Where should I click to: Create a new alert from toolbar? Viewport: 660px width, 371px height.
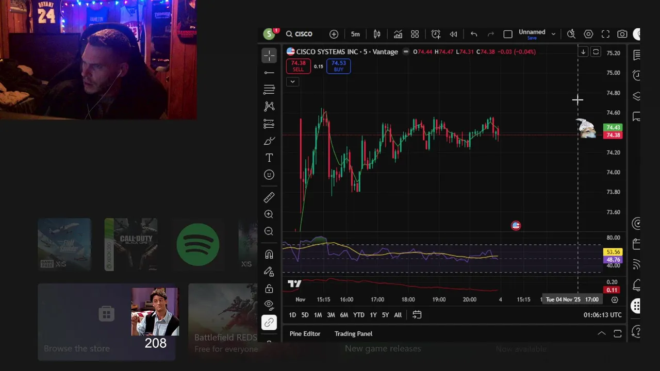tap(436, 34)
